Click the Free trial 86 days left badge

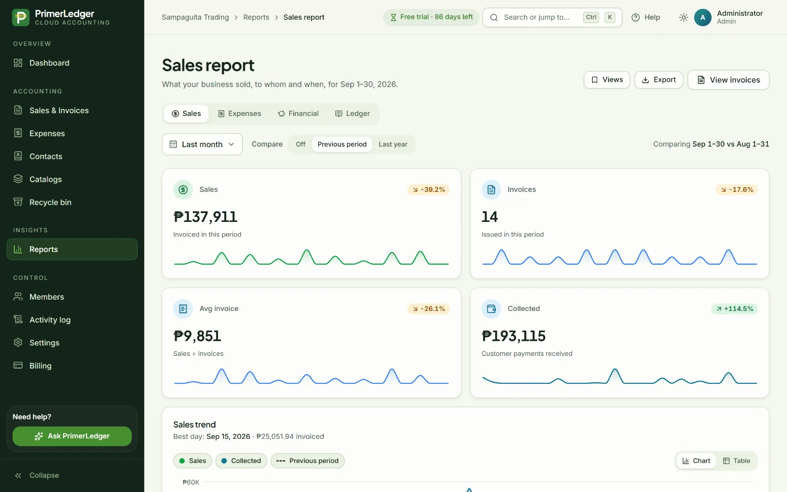click(431, 17)
